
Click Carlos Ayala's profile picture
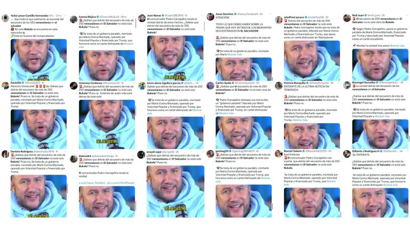pos(210,85)
